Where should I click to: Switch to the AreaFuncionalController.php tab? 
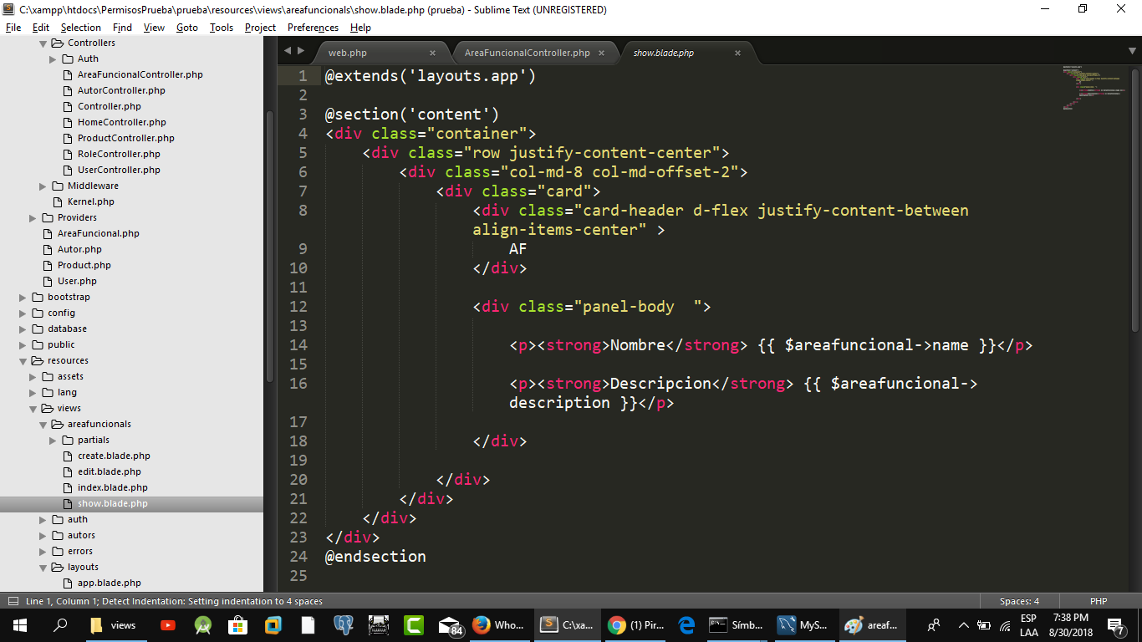pyautogui.click(x=527, y=53)
